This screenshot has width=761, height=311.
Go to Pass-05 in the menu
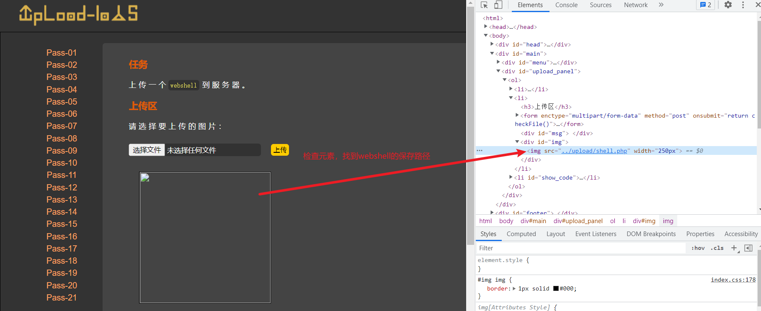(x=62, y=102)
